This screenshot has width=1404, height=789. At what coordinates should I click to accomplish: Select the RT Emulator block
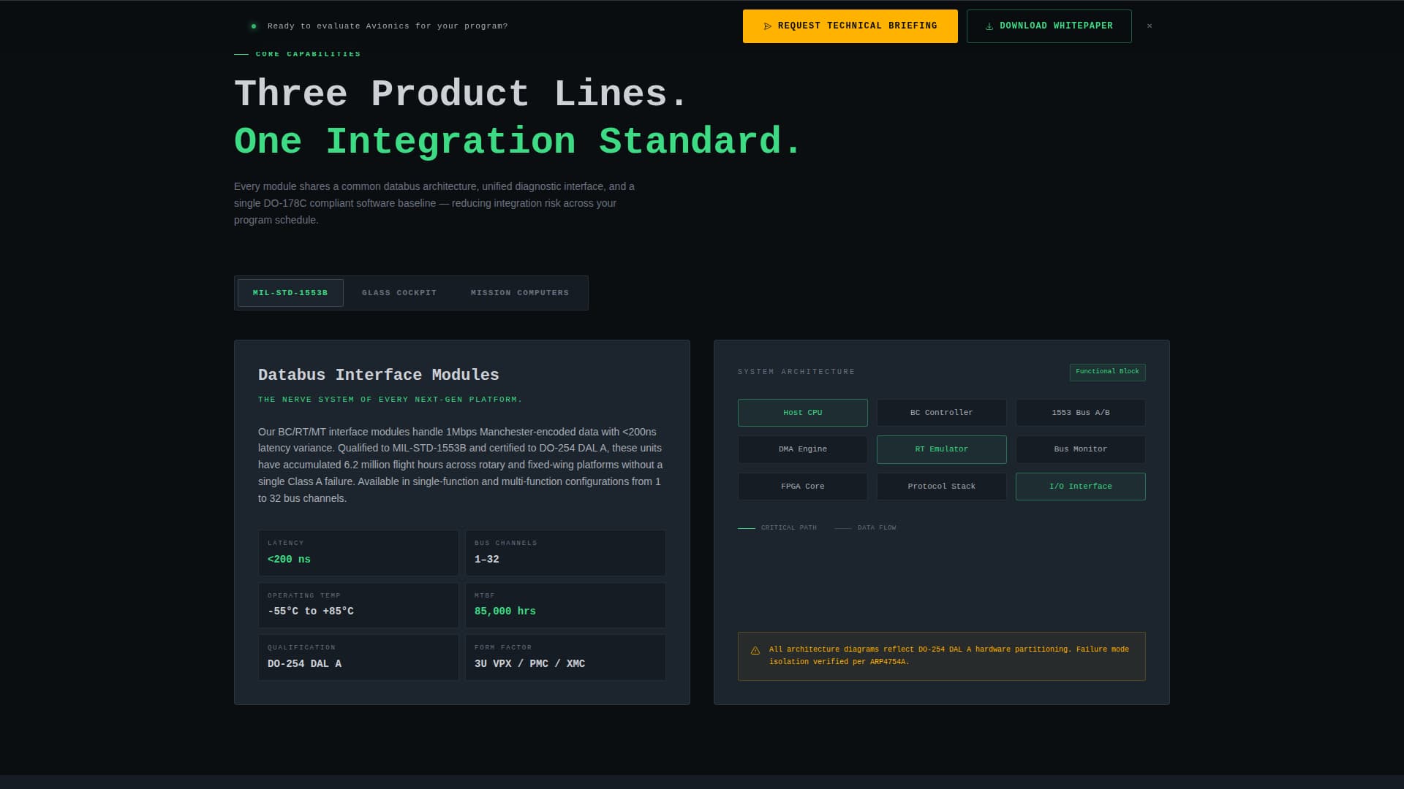click(x=941, y=449)
